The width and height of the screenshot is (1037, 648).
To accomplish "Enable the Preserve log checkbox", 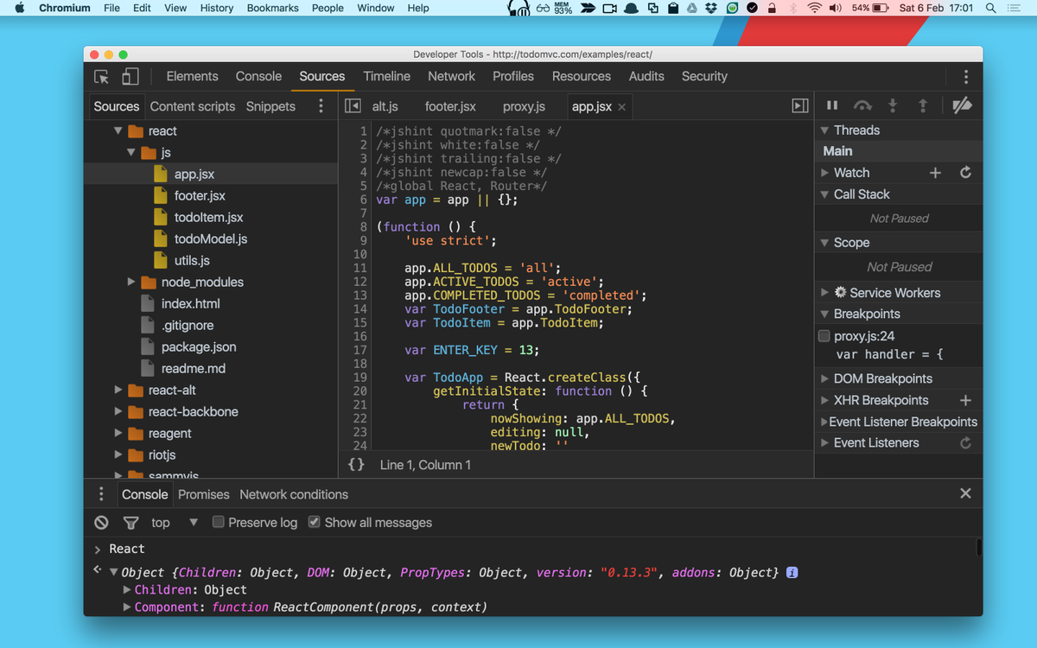I will [219, 522].
